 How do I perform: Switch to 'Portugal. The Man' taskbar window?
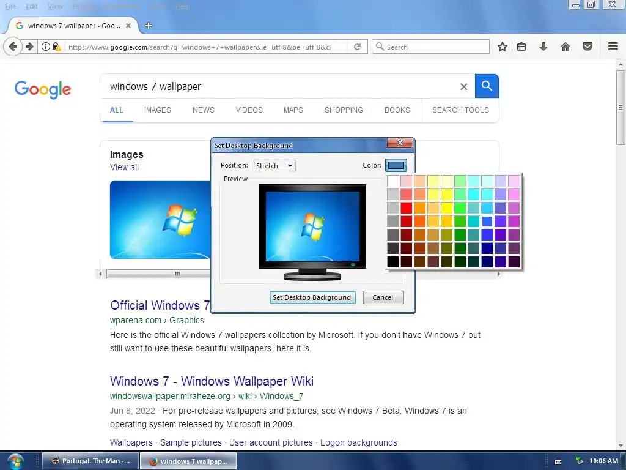90,461
